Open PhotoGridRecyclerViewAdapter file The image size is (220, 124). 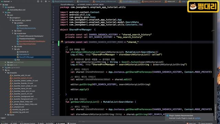30,36
